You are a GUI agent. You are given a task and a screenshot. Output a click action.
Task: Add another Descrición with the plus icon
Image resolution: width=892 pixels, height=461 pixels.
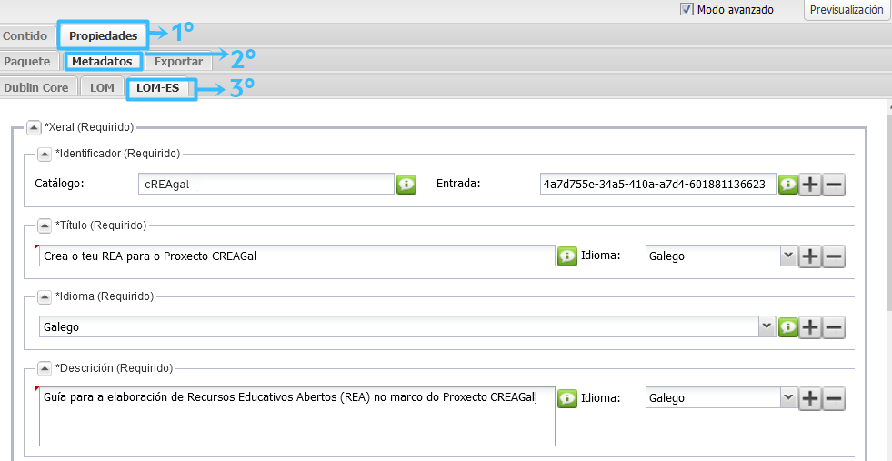point(810,398)
